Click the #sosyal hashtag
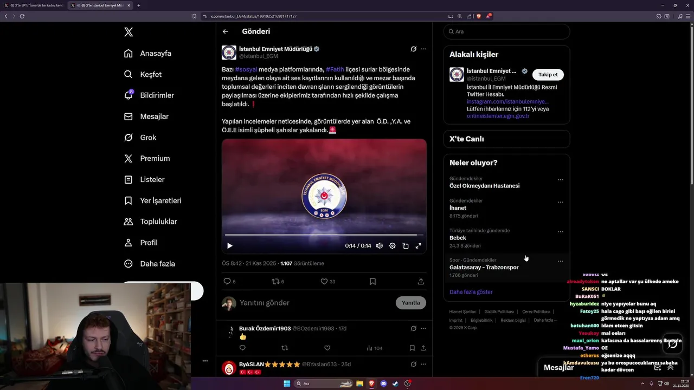The height and width of the screenshot is (390, 694). click(x=246, y=69)
